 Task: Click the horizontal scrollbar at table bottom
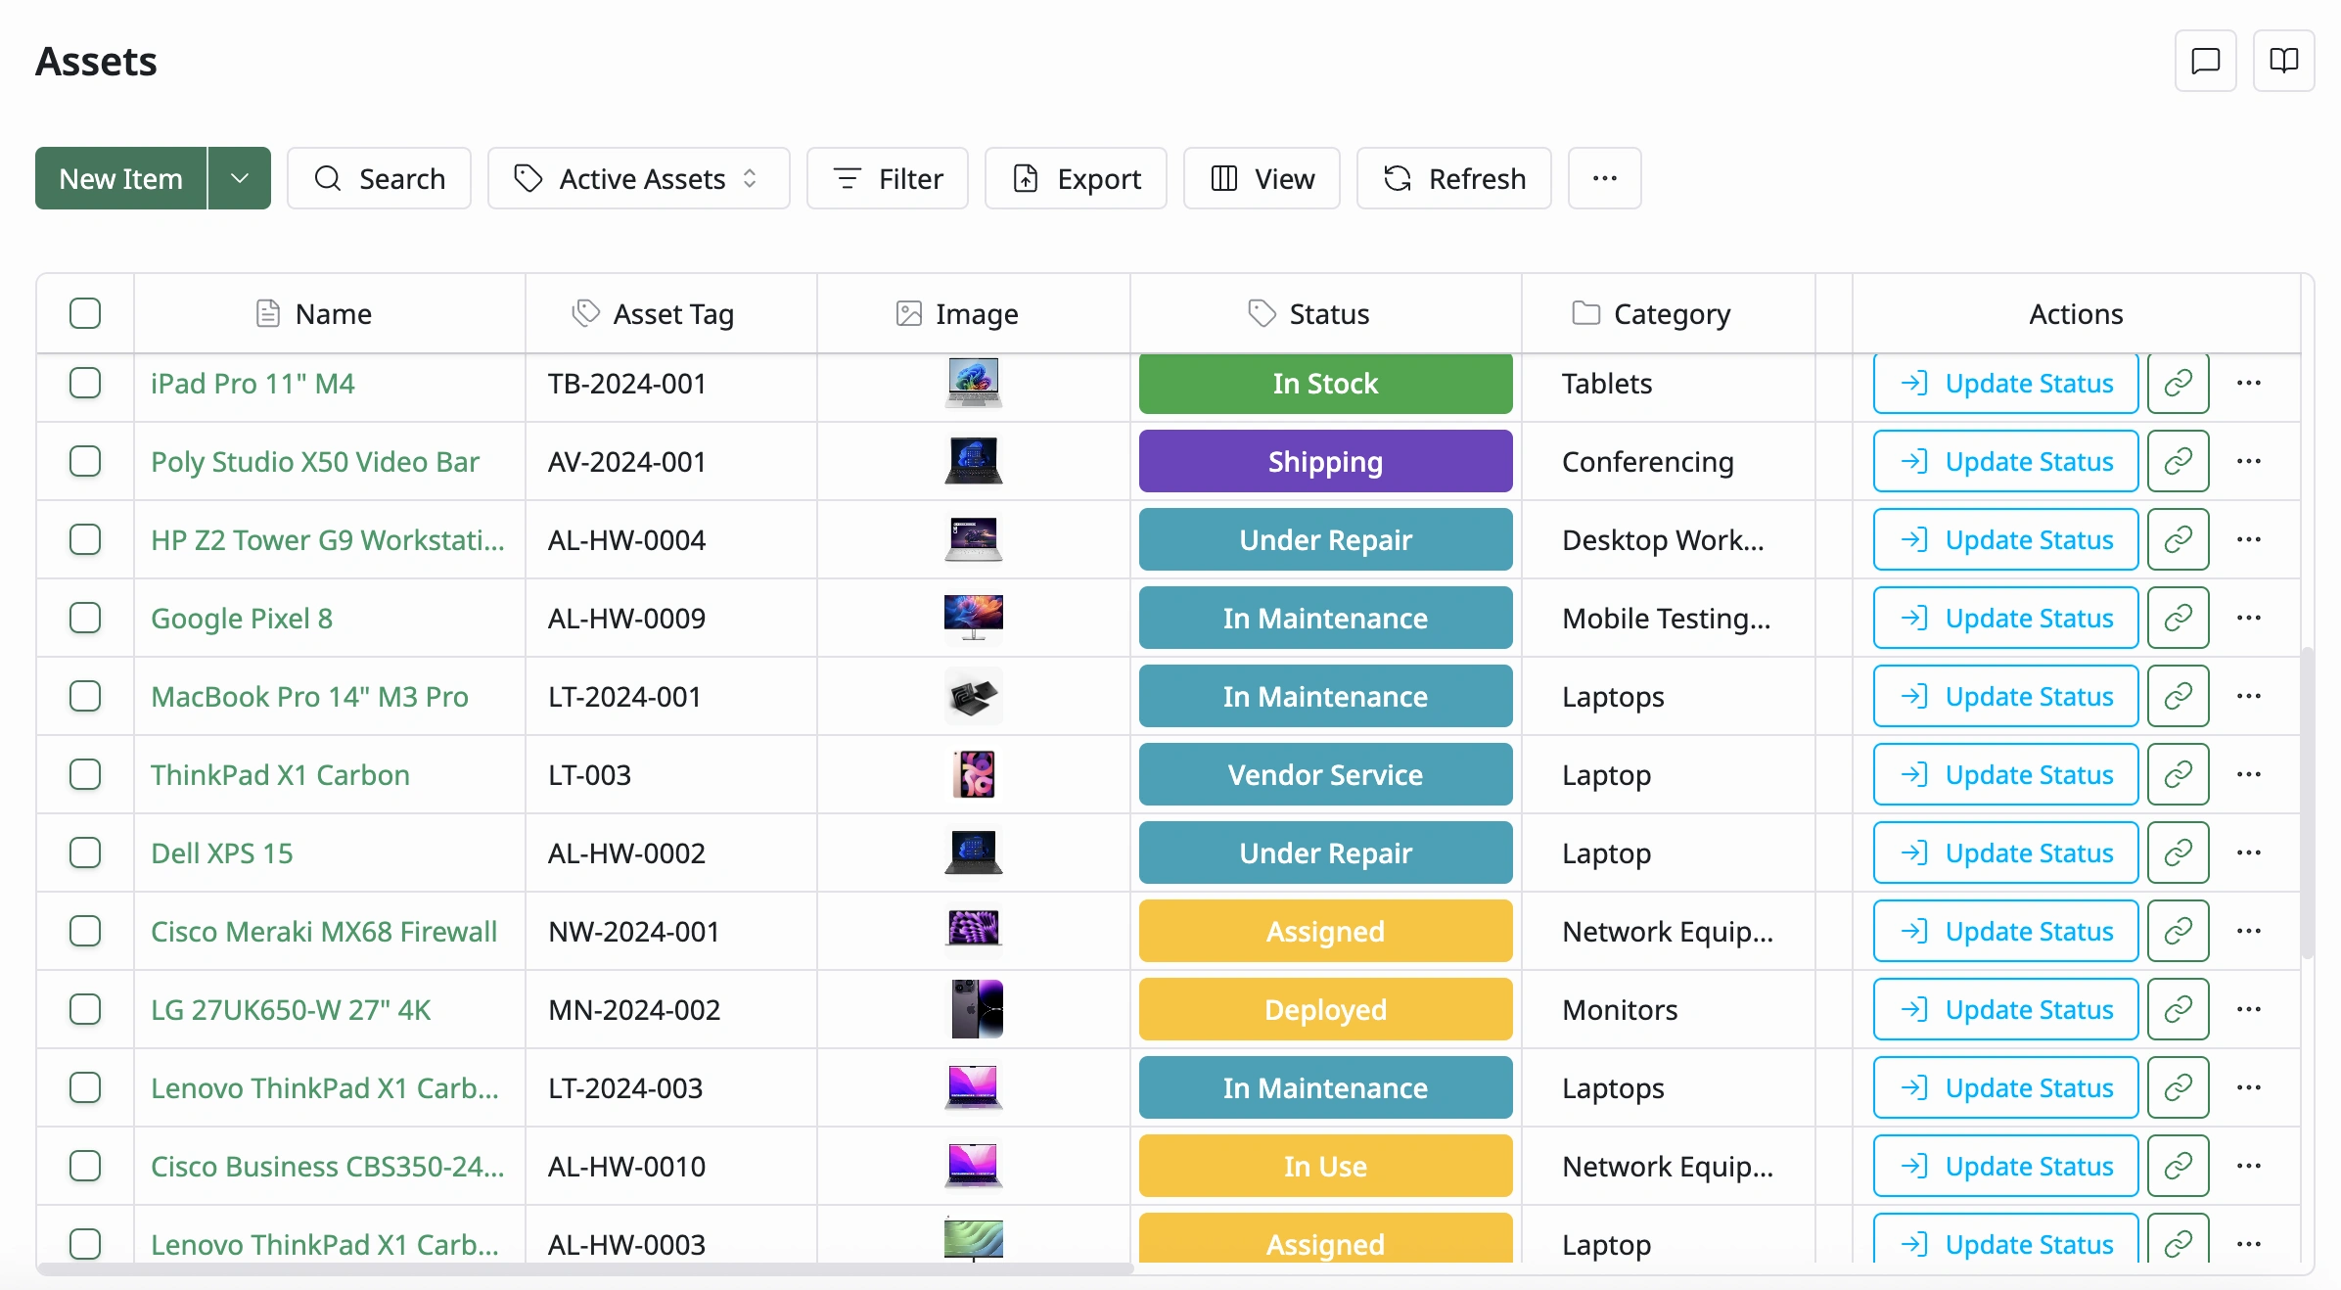pos(585,1268)
